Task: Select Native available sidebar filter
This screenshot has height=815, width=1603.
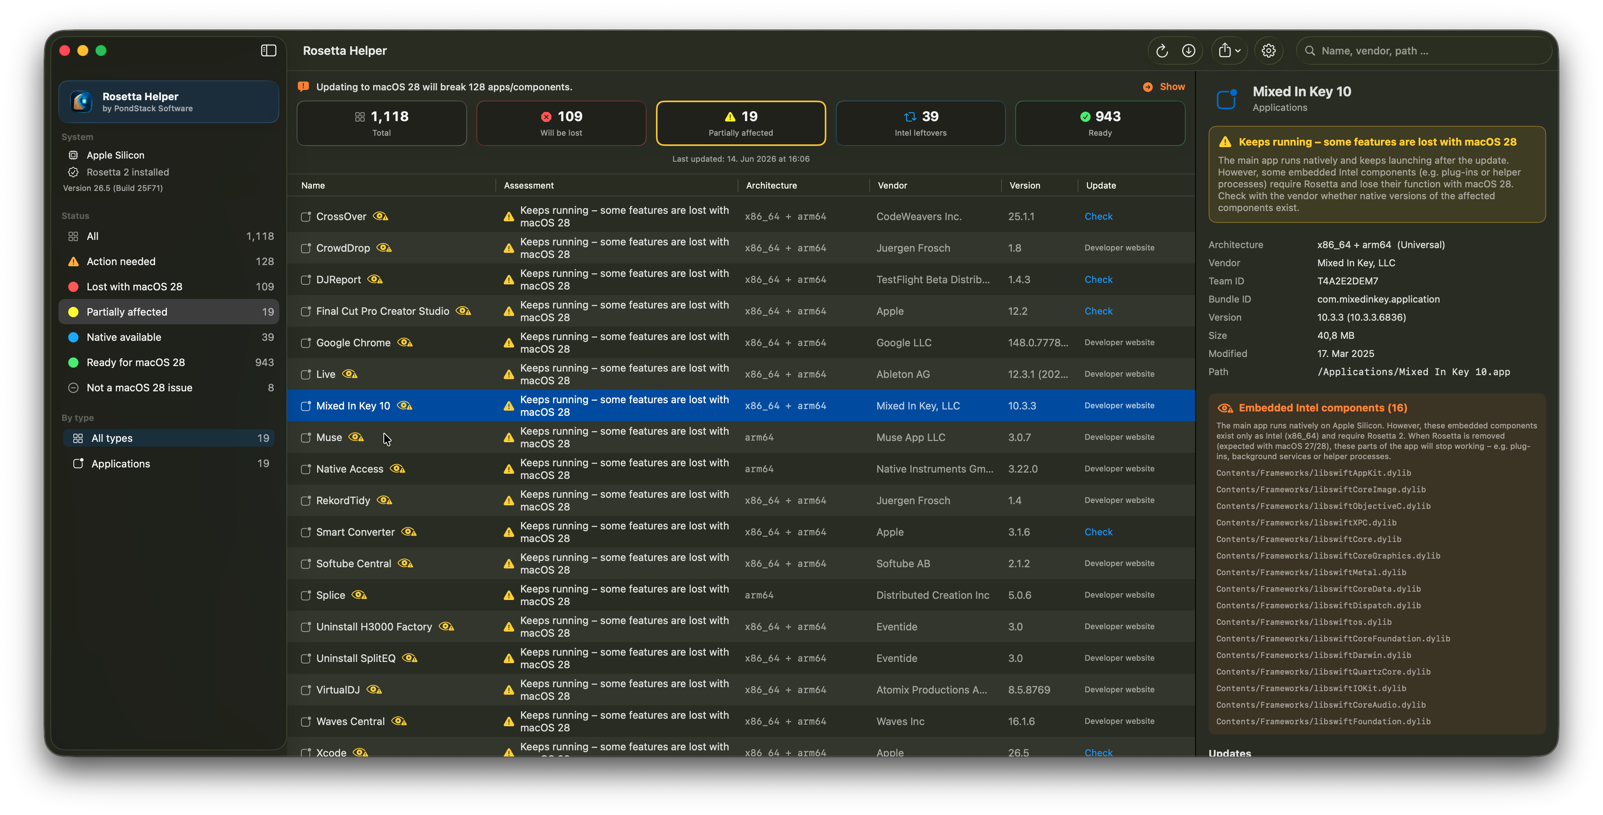Action: point(169,337)
